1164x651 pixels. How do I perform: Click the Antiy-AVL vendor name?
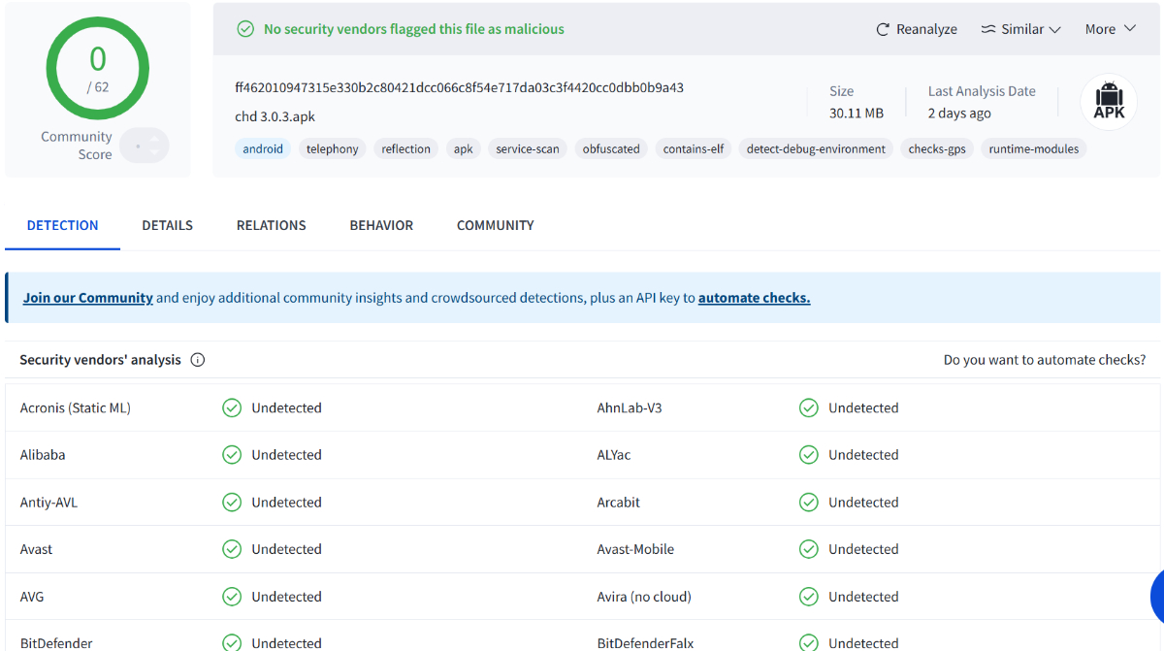49,503
